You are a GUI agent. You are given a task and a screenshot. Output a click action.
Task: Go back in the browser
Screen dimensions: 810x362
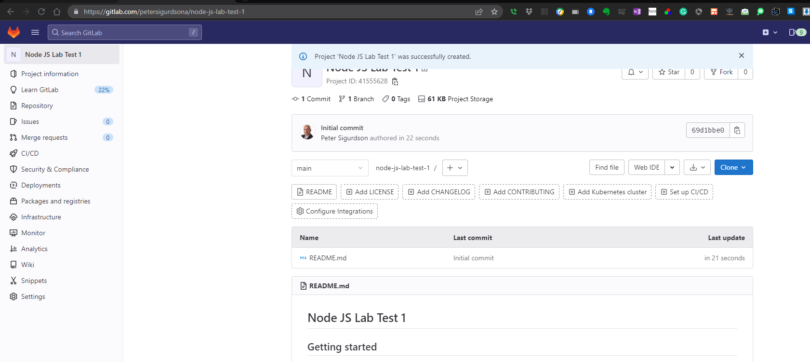coord(11,12)
